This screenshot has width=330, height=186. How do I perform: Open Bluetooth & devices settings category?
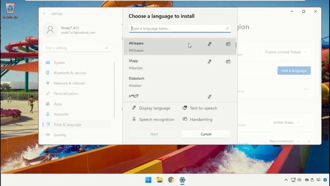click(x=77, y=73)
